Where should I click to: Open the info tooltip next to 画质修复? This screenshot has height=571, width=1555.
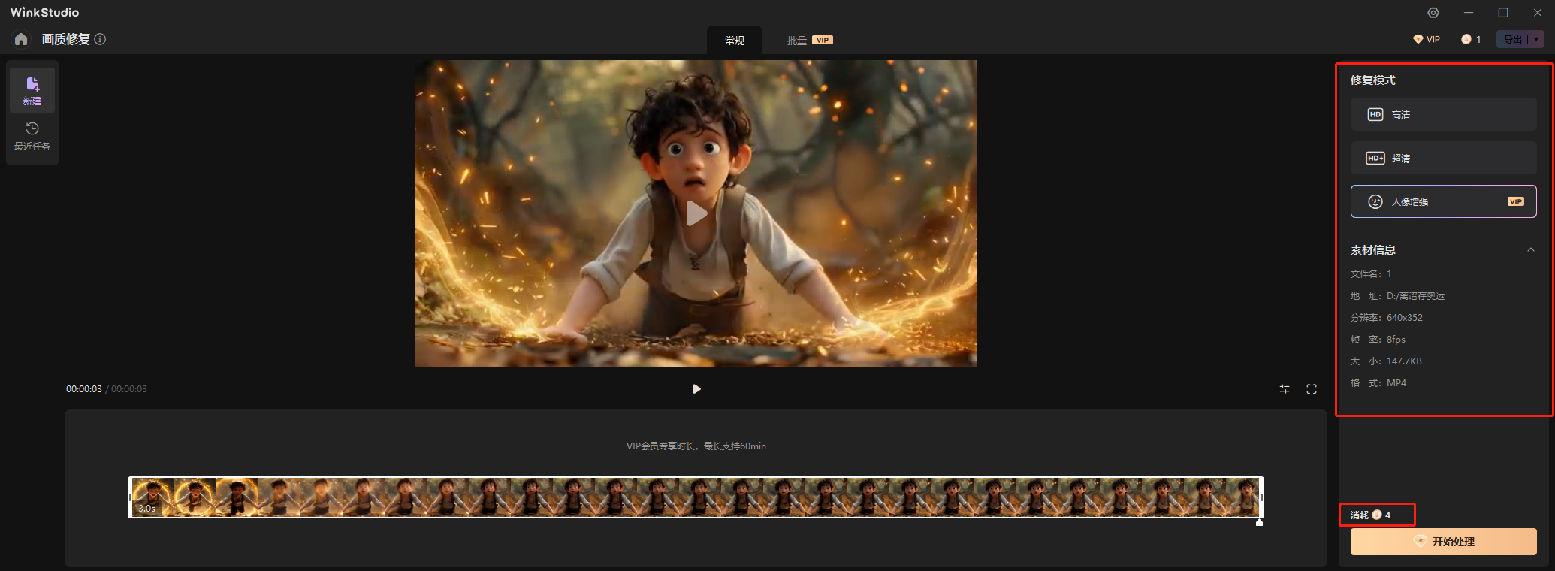tap(100, 39)
